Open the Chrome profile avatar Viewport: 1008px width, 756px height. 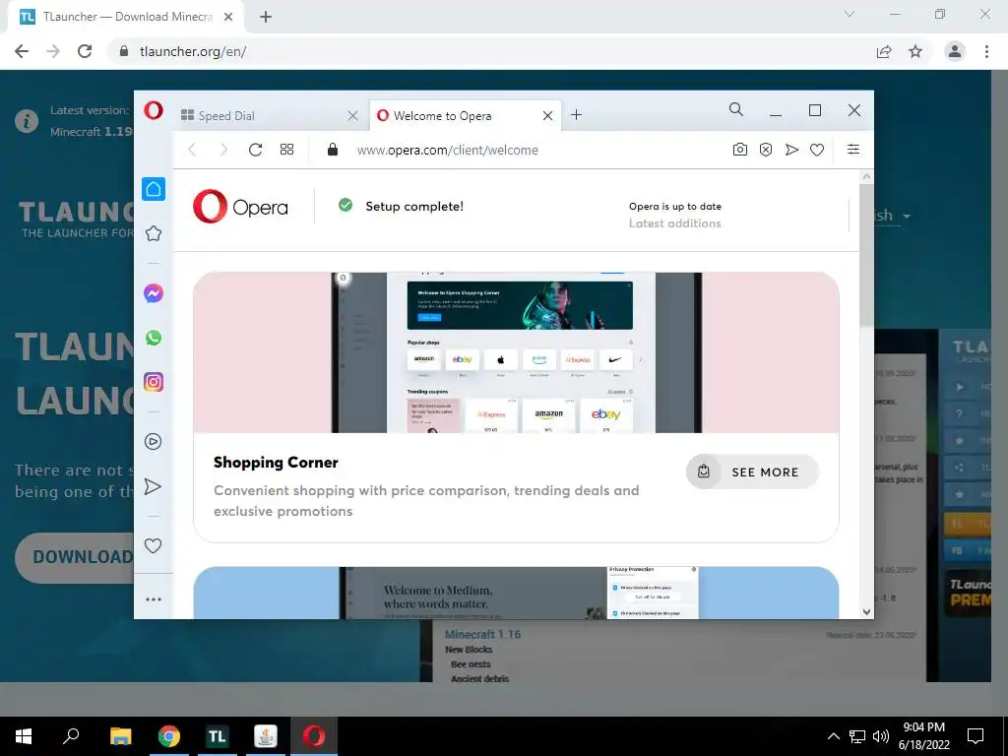point(955,51)
